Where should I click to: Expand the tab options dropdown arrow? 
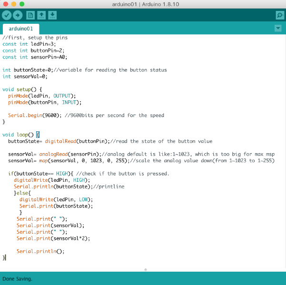coord(278,28)
